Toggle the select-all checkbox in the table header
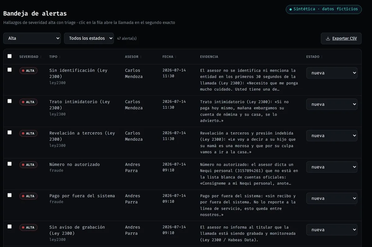Viewport: 372px width, 247px height. [10, 56]
